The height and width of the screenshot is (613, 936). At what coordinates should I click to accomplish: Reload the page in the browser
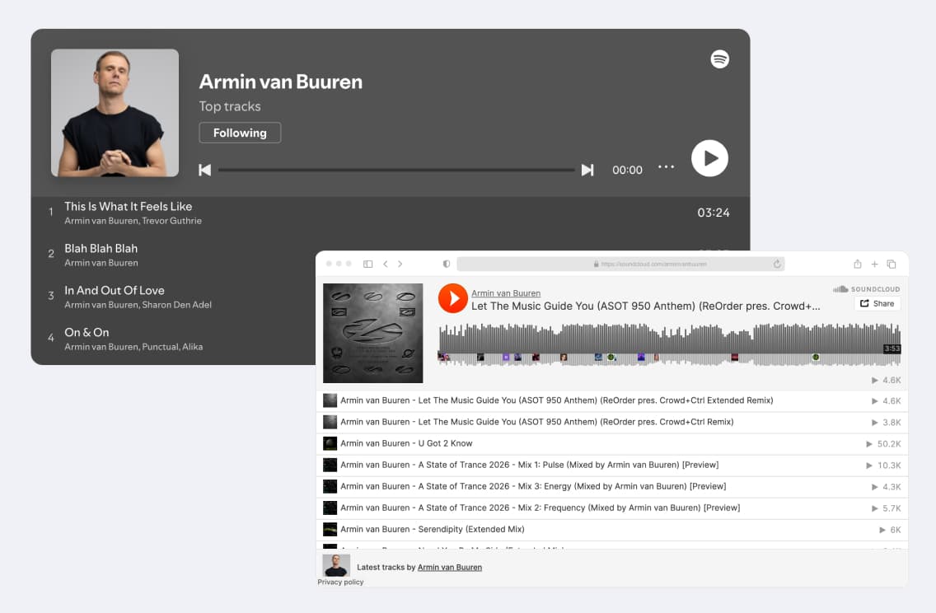pos(777,264)
